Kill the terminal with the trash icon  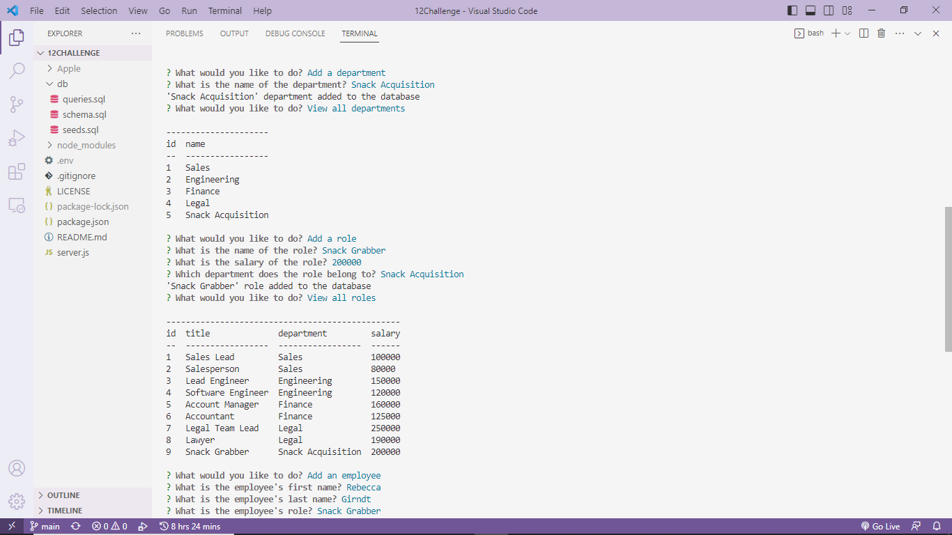tap(881, 33)
